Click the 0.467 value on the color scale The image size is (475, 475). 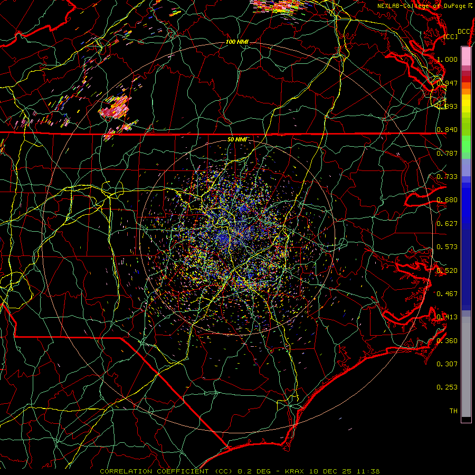[447, 294]
